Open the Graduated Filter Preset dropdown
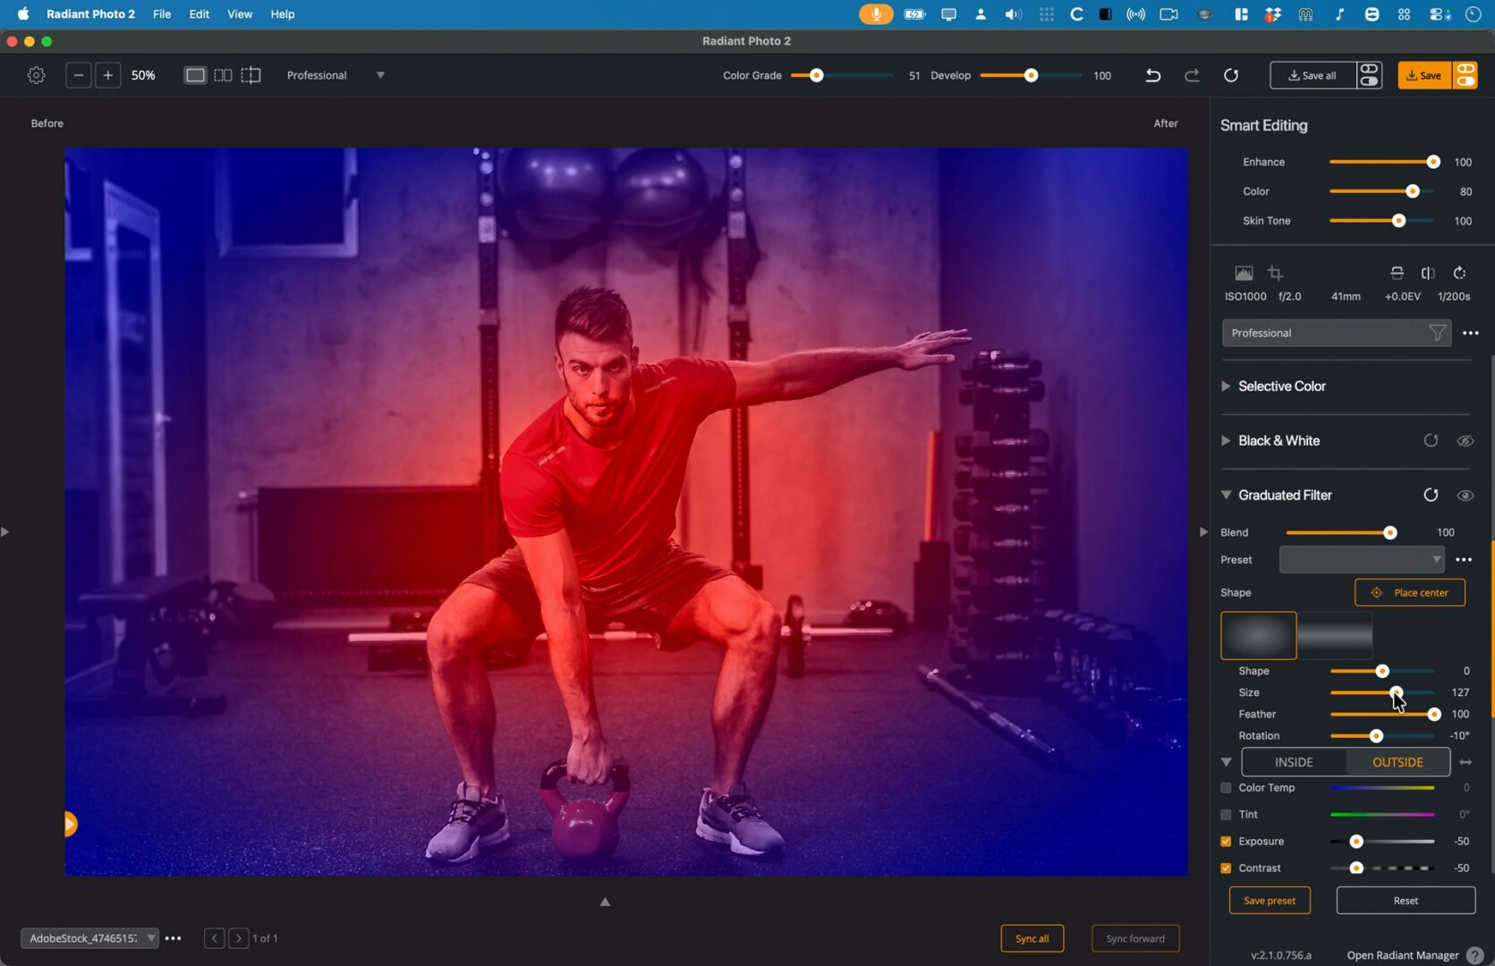 1361,560
